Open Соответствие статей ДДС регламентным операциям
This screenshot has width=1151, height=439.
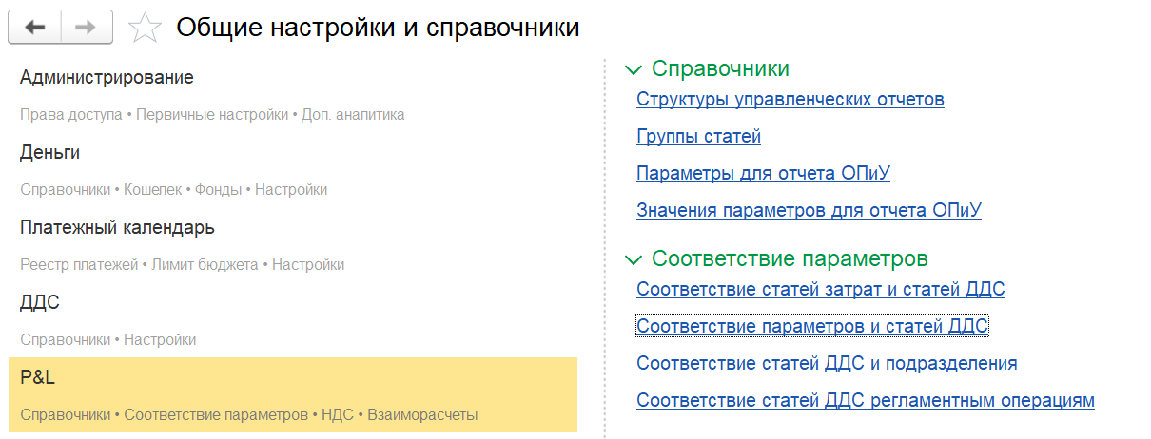866,400
